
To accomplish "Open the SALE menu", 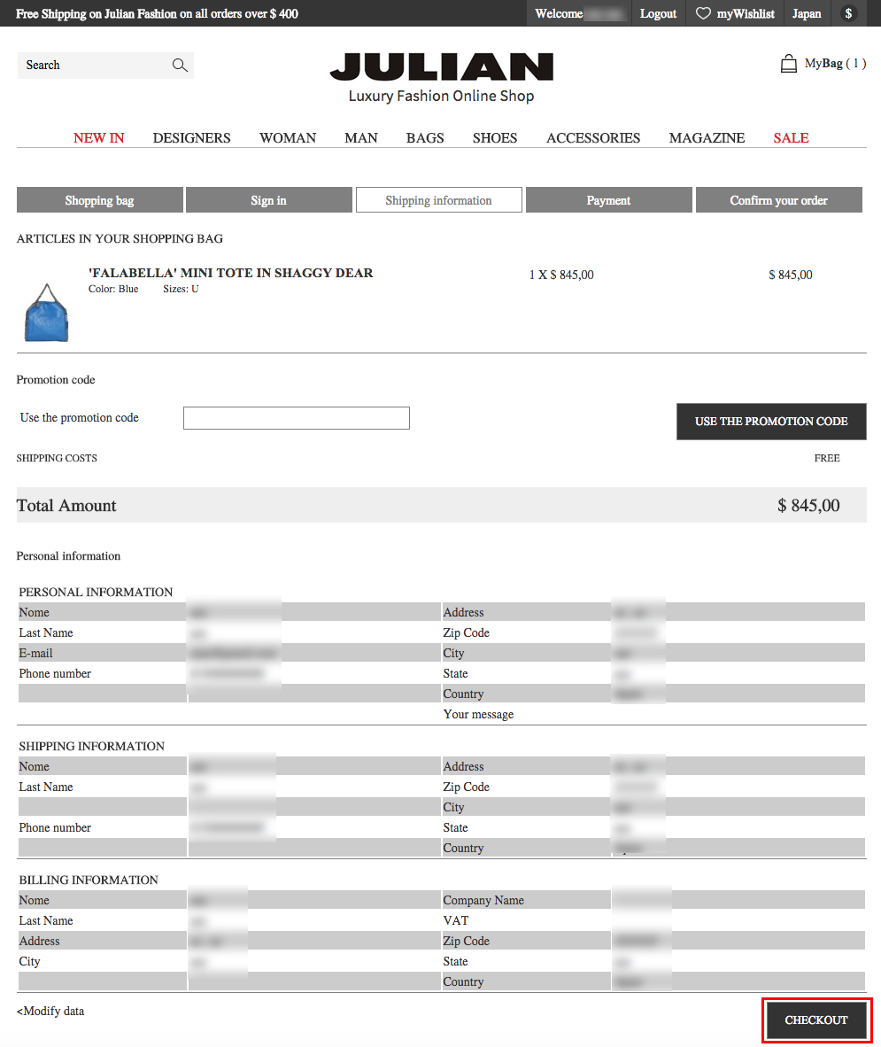I will (791, 137).
